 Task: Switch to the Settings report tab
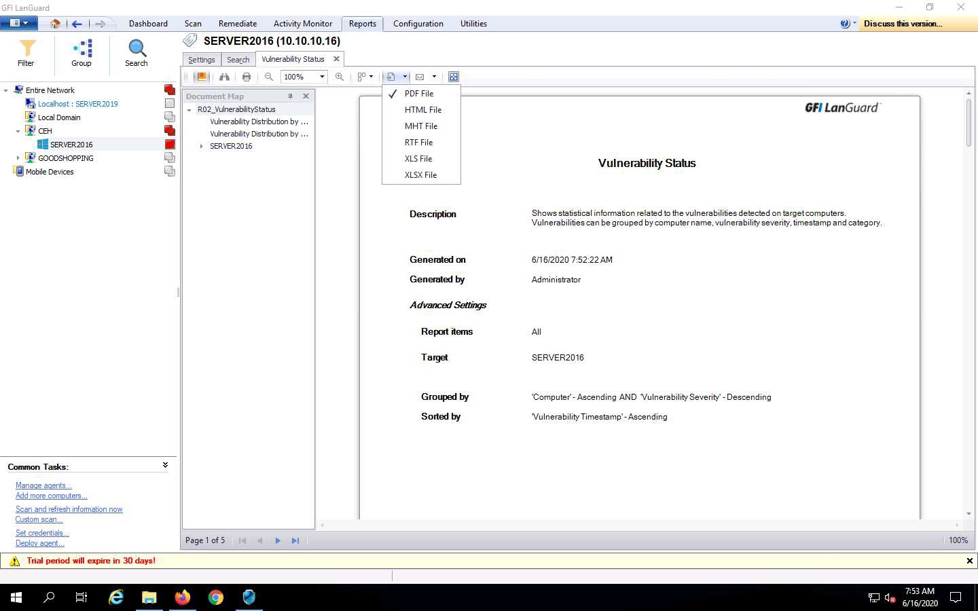pos(202,60)
